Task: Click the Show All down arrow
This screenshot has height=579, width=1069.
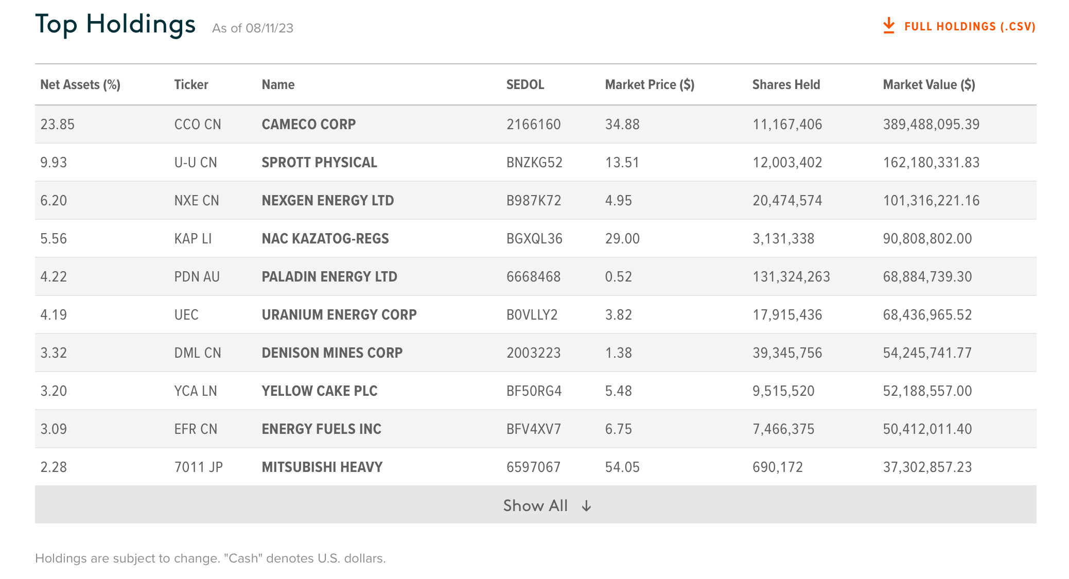Action: (586, 506)
